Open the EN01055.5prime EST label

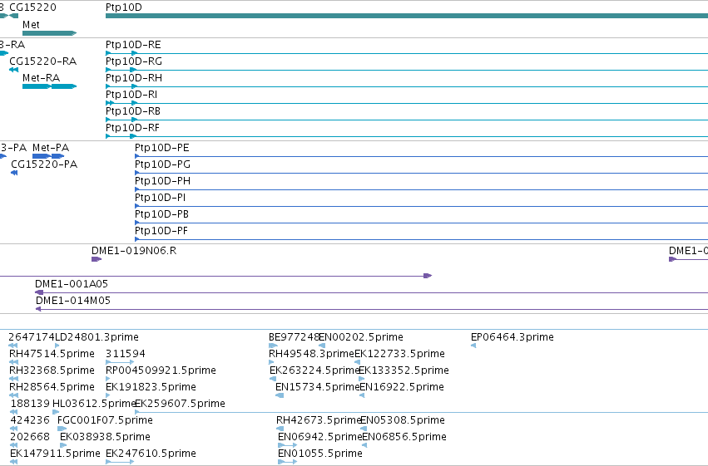[320, 454]
